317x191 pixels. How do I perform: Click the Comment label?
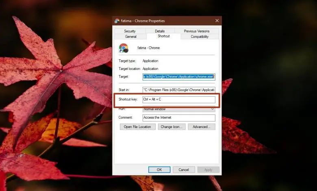click(x=126, y=117)
